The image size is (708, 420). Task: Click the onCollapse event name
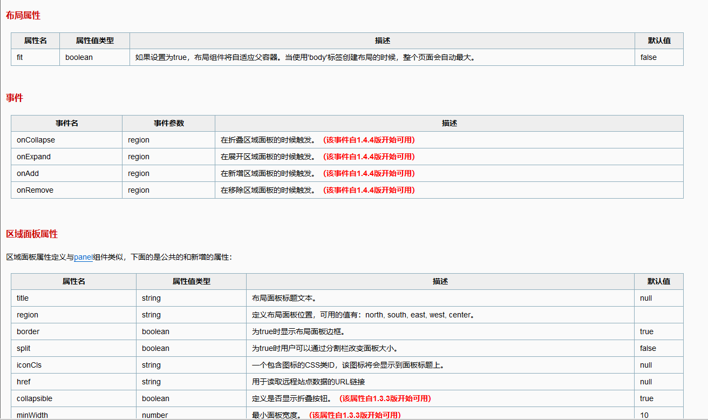click(x=36, y=140)
